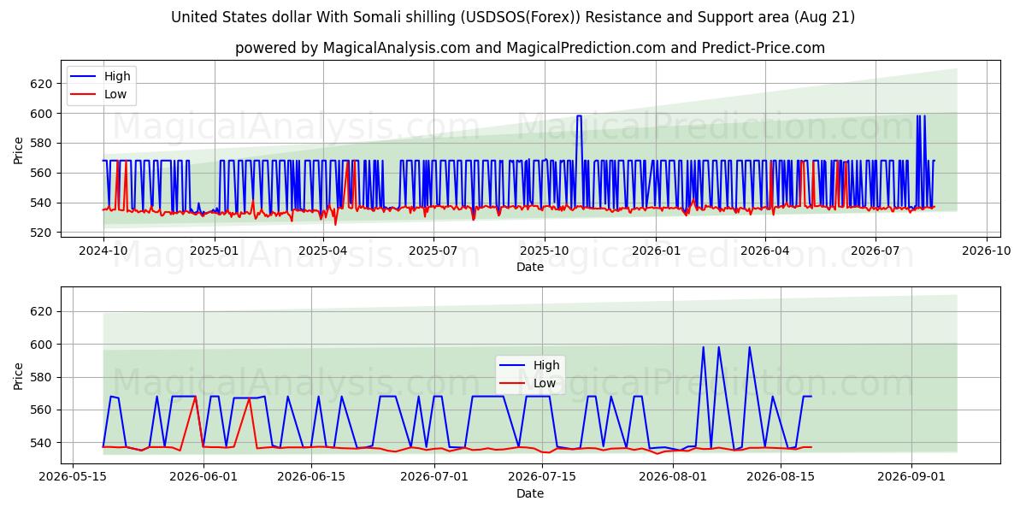This screenshot has width=1026, height=513.
Task: Select the 'Low' legend label in upper chart
Action: pos(115,94)
